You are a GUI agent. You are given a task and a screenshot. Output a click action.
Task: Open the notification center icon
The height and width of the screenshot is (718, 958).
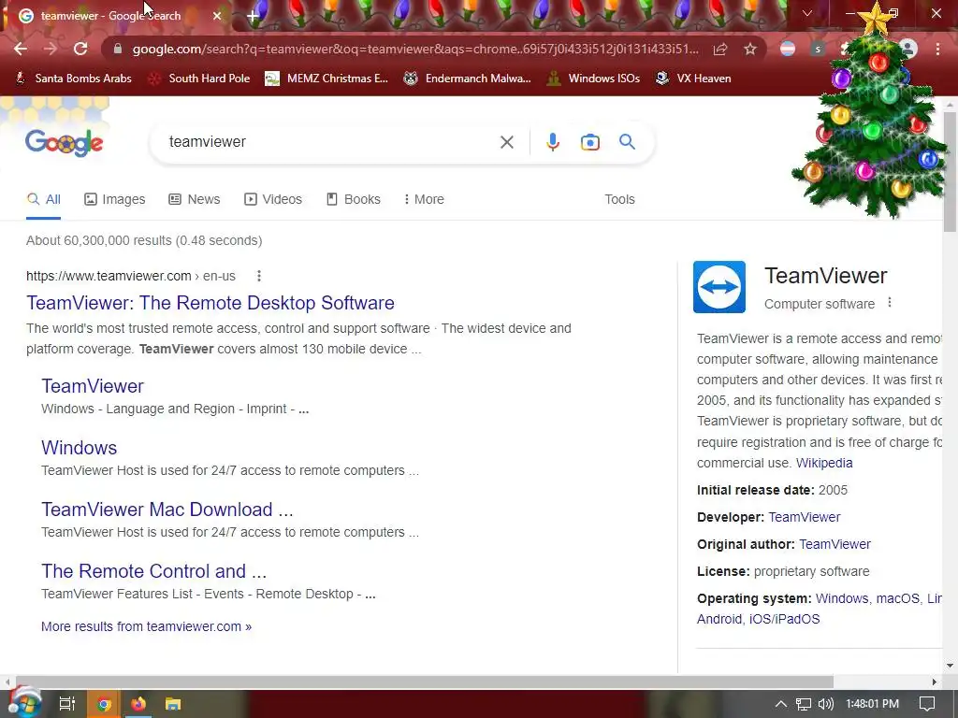[927, 704]
